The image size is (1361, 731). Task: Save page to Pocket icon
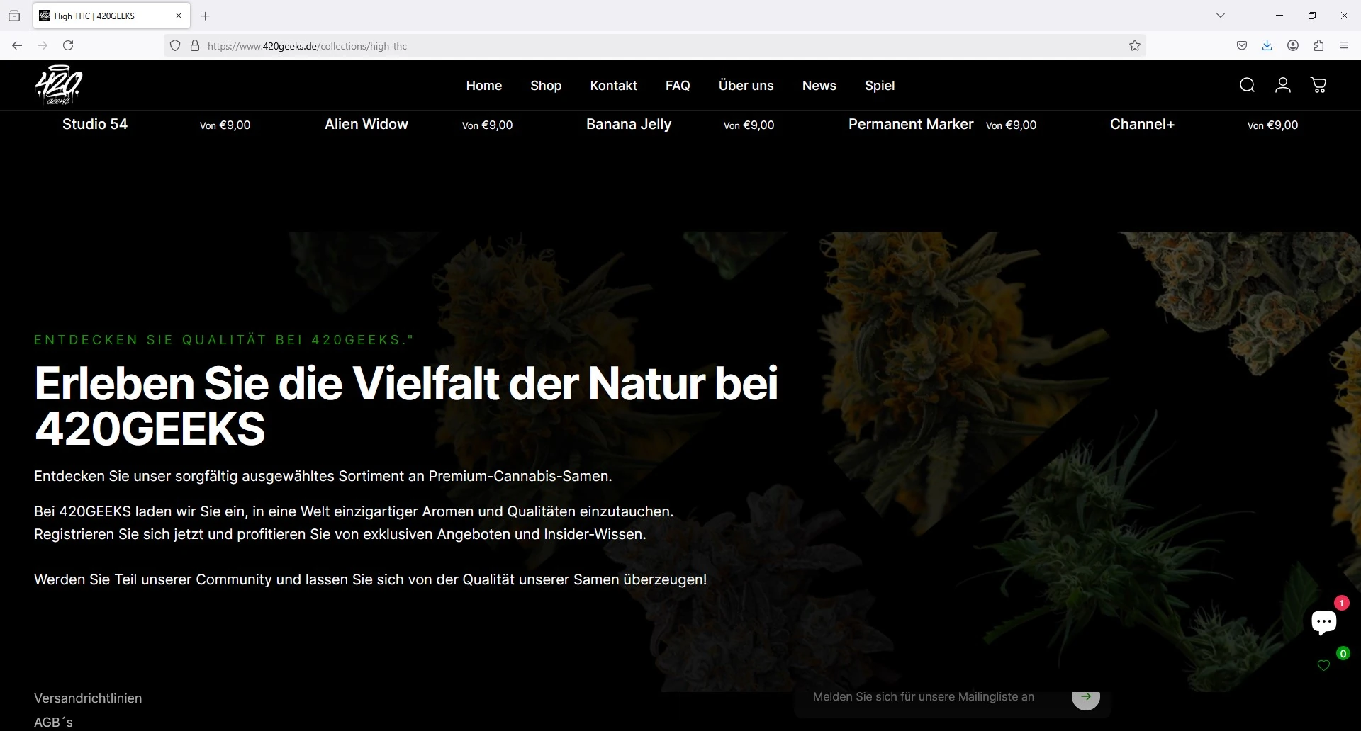1242,45
